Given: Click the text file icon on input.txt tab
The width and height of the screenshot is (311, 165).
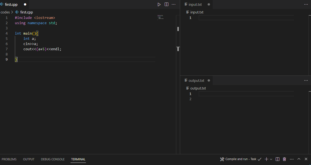Looking at the screenshot, I should 186,4.
